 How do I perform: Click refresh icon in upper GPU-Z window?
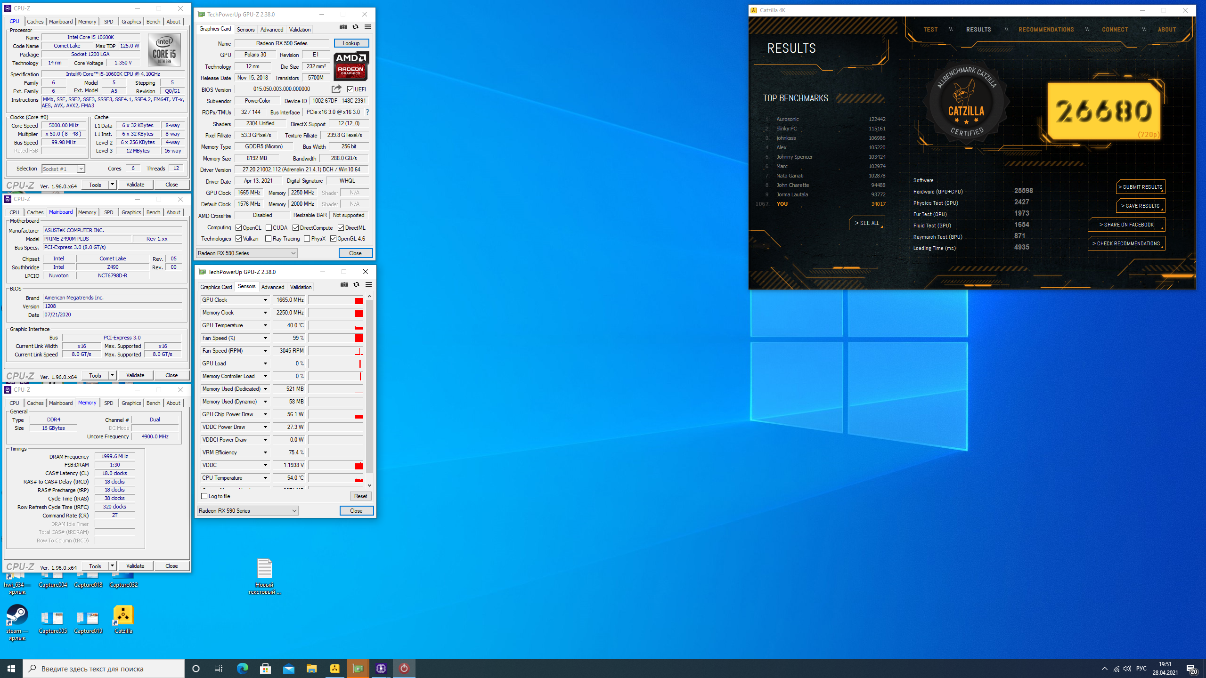click(356, 27)
